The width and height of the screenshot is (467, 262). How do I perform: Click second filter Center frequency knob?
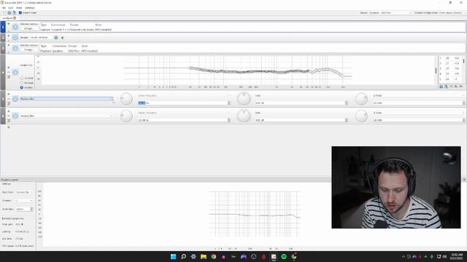point(126,116)
